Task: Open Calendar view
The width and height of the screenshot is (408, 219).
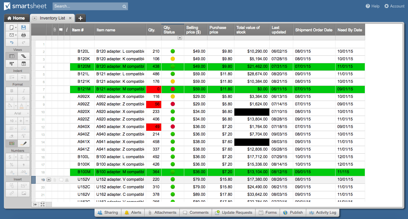Action: pos(24,64)
